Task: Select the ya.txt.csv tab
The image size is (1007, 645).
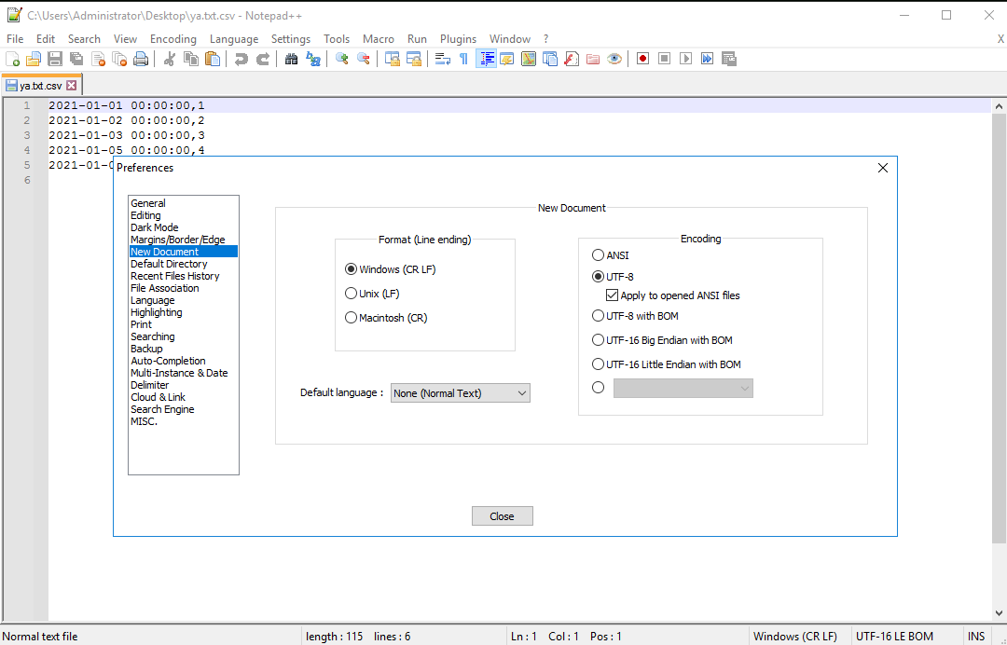Action: (x=39, y=83)
